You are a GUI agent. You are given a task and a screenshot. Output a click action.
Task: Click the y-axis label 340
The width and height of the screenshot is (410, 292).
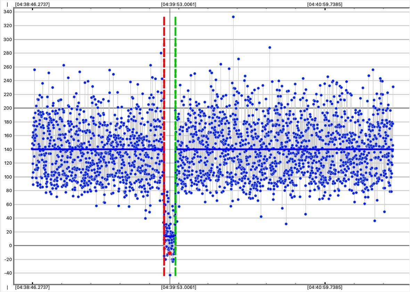(8, 12)
